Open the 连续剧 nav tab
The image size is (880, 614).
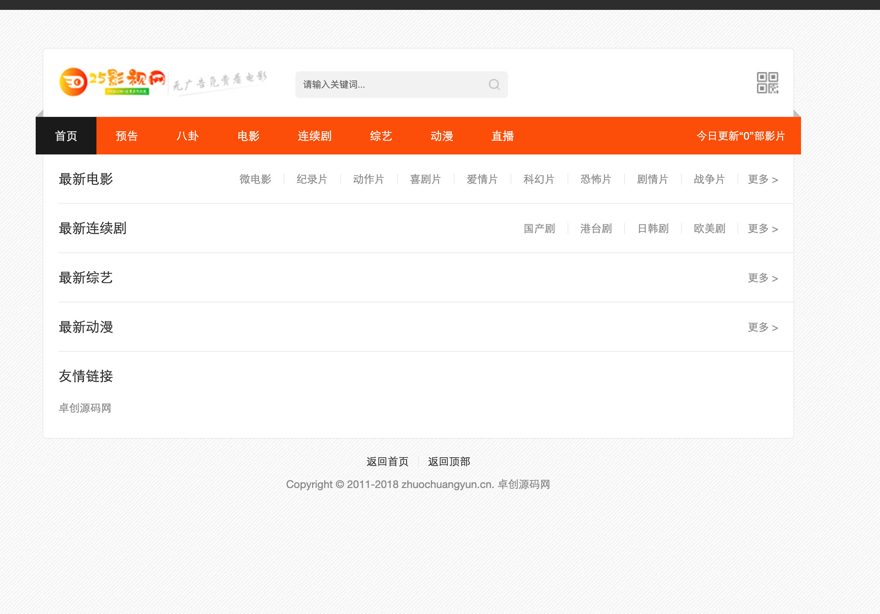point(315,136)
